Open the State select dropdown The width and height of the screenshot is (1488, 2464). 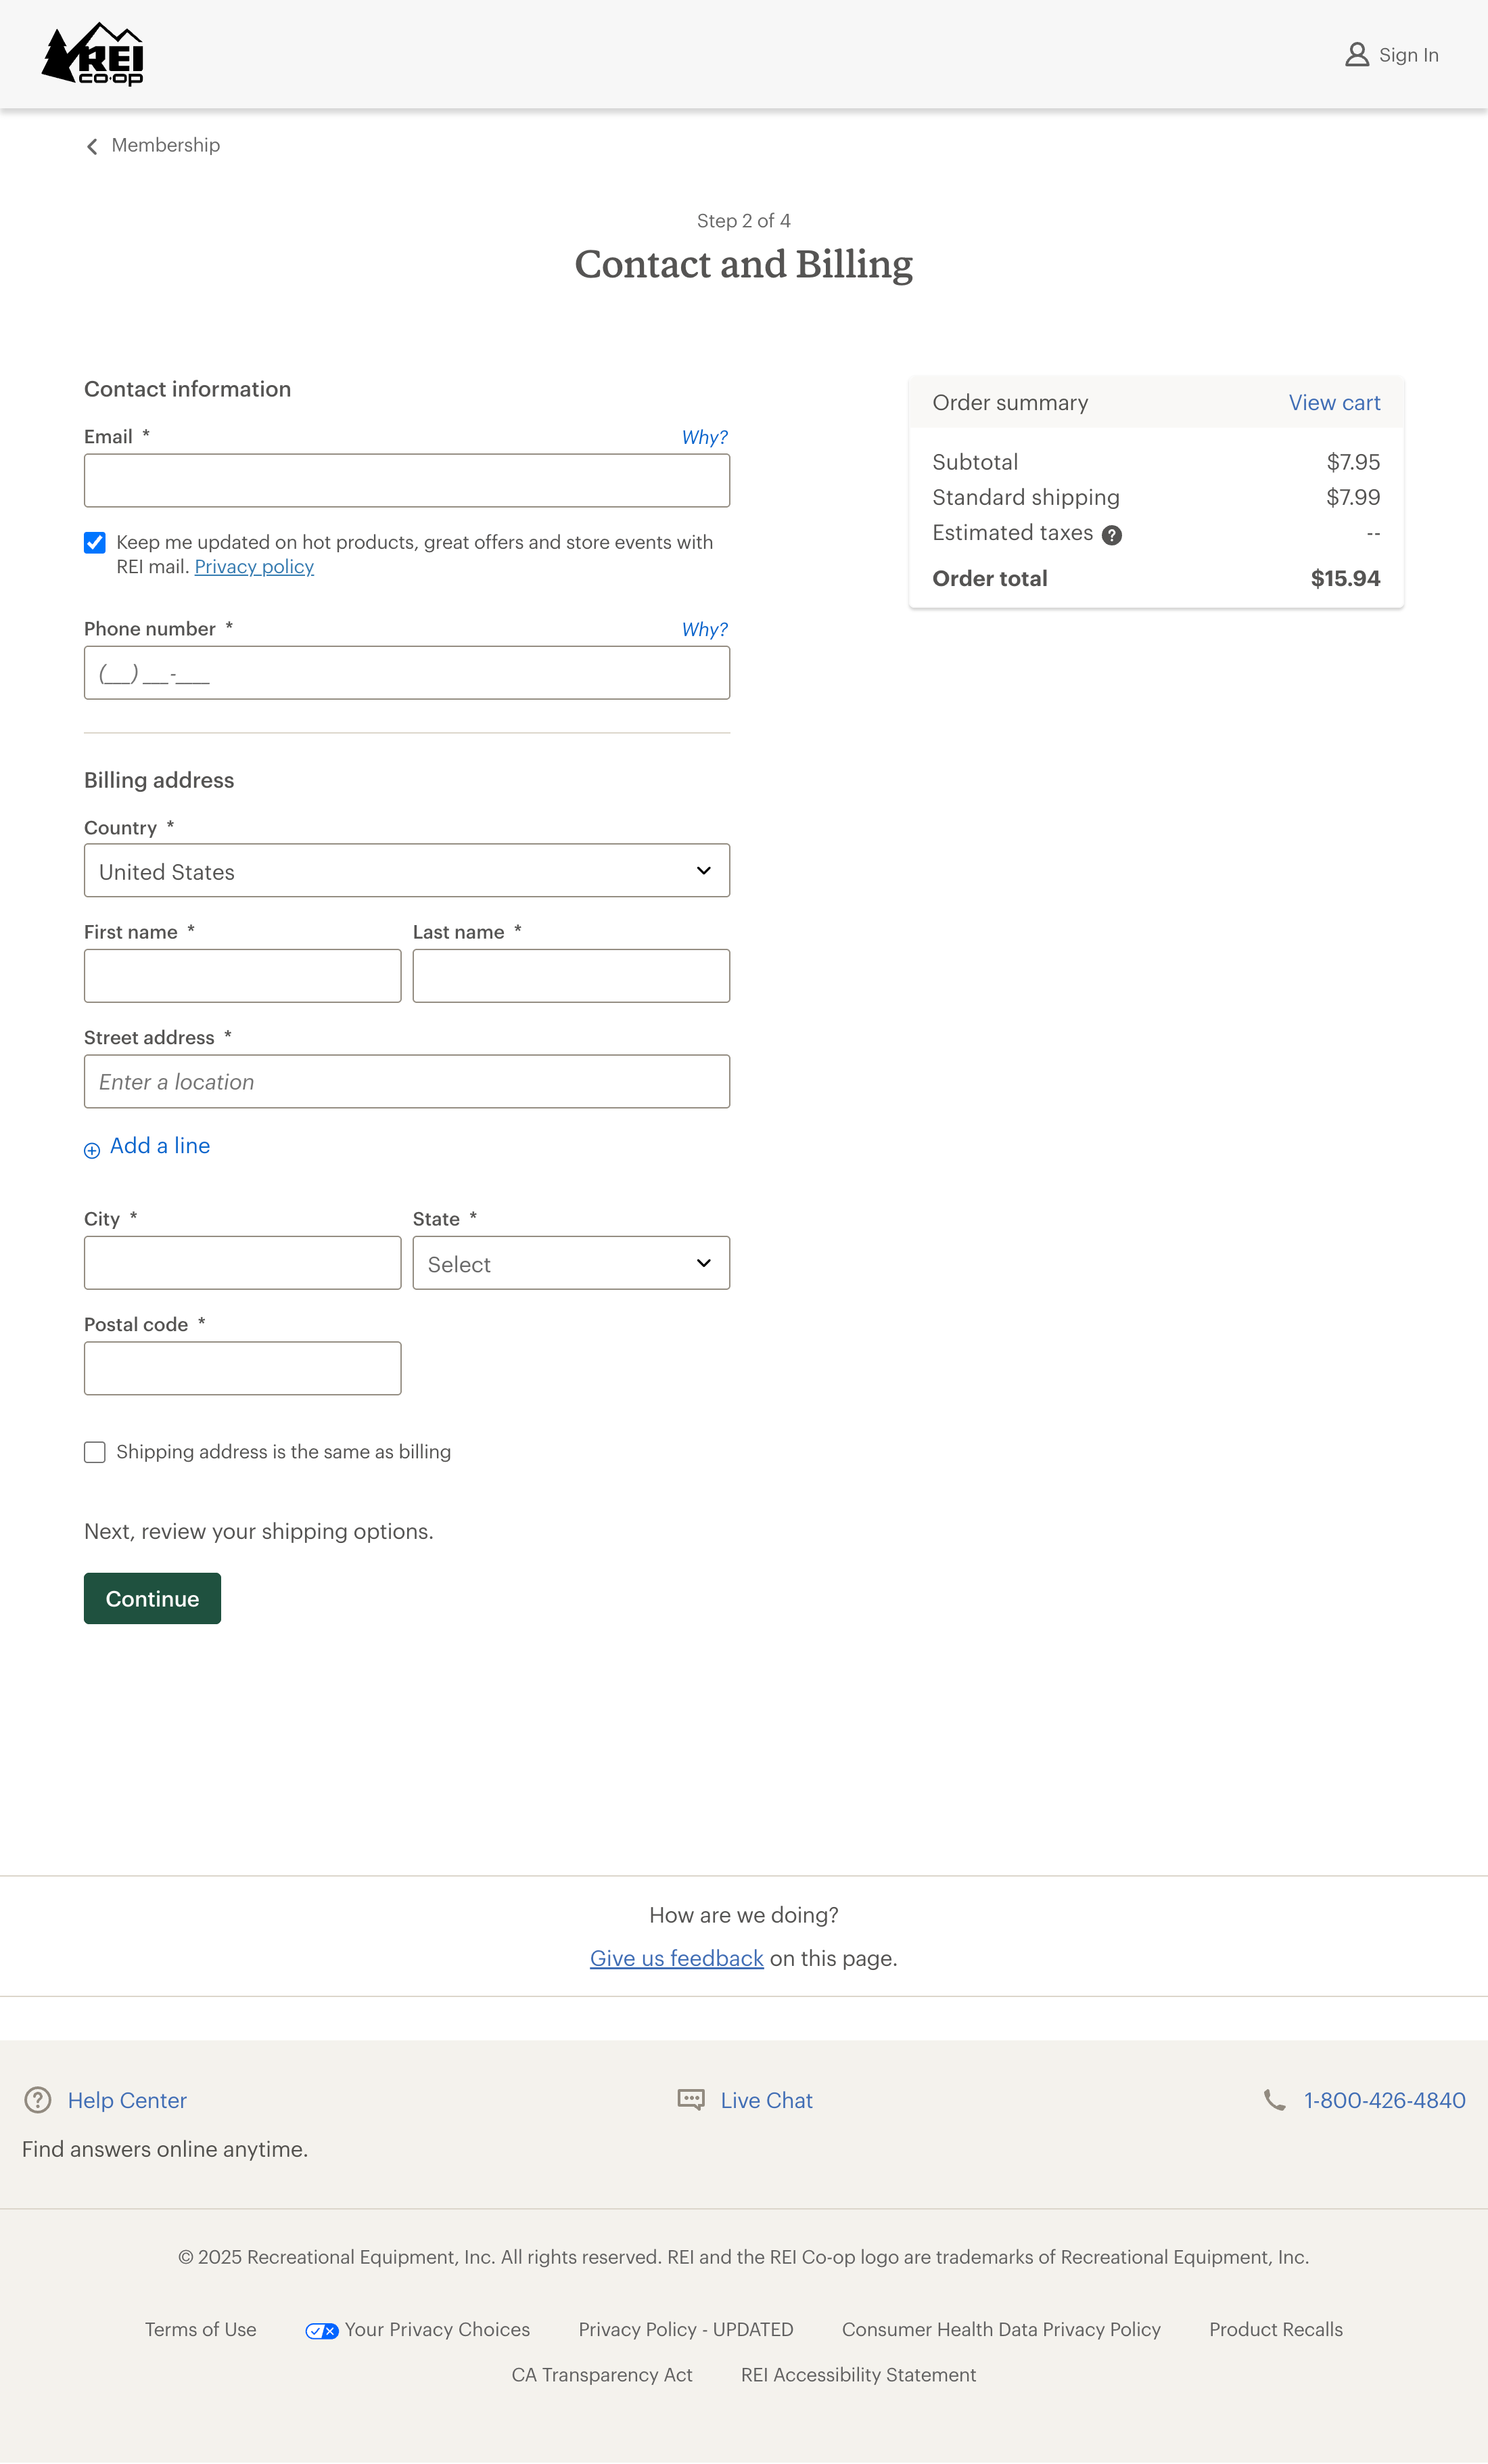click(x=571, y=1263)
